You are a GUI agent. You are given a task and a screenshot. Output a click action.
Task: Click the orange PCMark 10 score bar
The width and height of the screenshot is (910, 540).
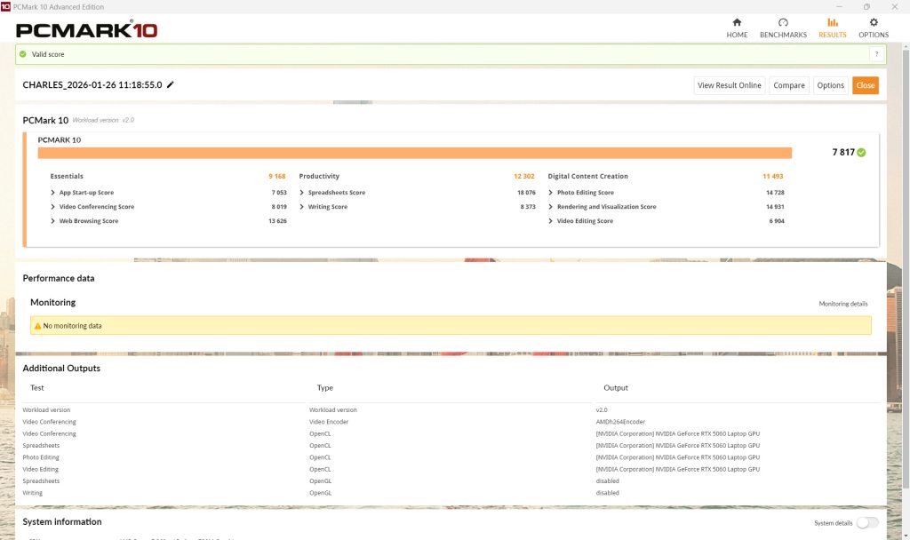pos(414,153)
